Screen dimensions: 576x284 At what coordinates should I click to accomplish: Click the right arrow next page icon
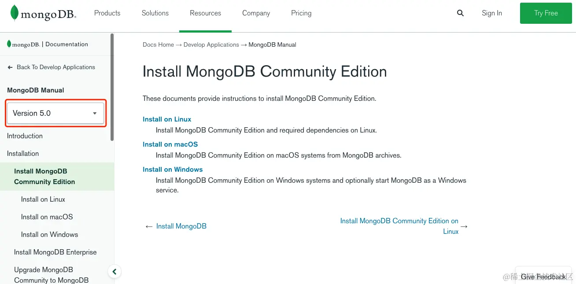coord(464,226)
